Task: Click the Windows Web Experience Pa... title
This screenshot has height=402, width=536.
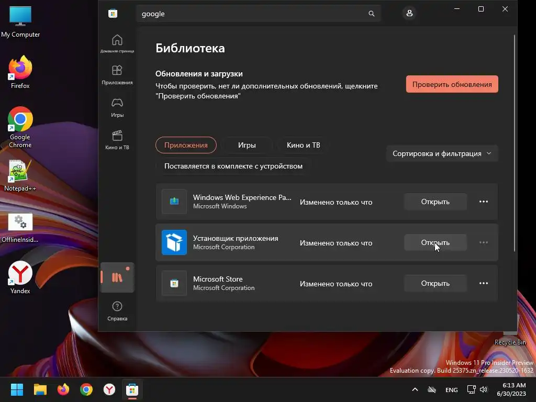Action: coord(242,197)
